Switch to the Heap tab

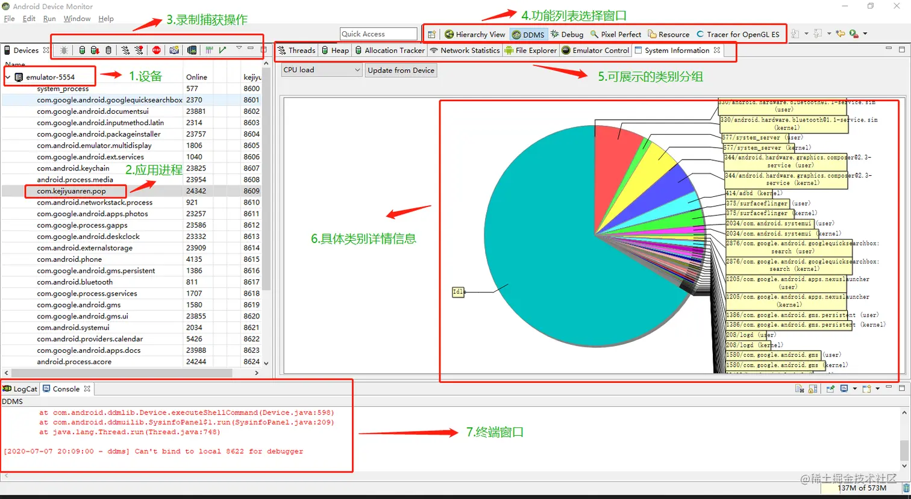335,51
